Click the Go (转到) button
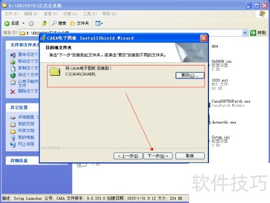The width and height of the screenshot is (270, 203). pyautogui.click(x=258, y=32)
